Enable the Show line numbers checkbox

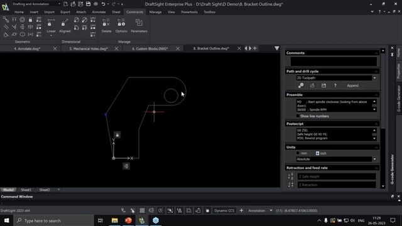pyautogui.click(x=298, y=116)
